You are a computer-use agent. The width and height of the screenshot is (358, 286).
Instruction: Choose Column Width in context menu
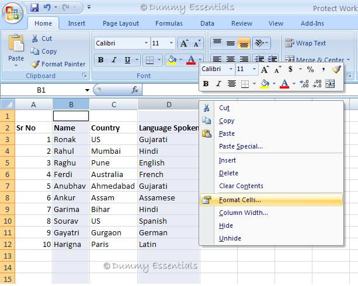[271, 213]
